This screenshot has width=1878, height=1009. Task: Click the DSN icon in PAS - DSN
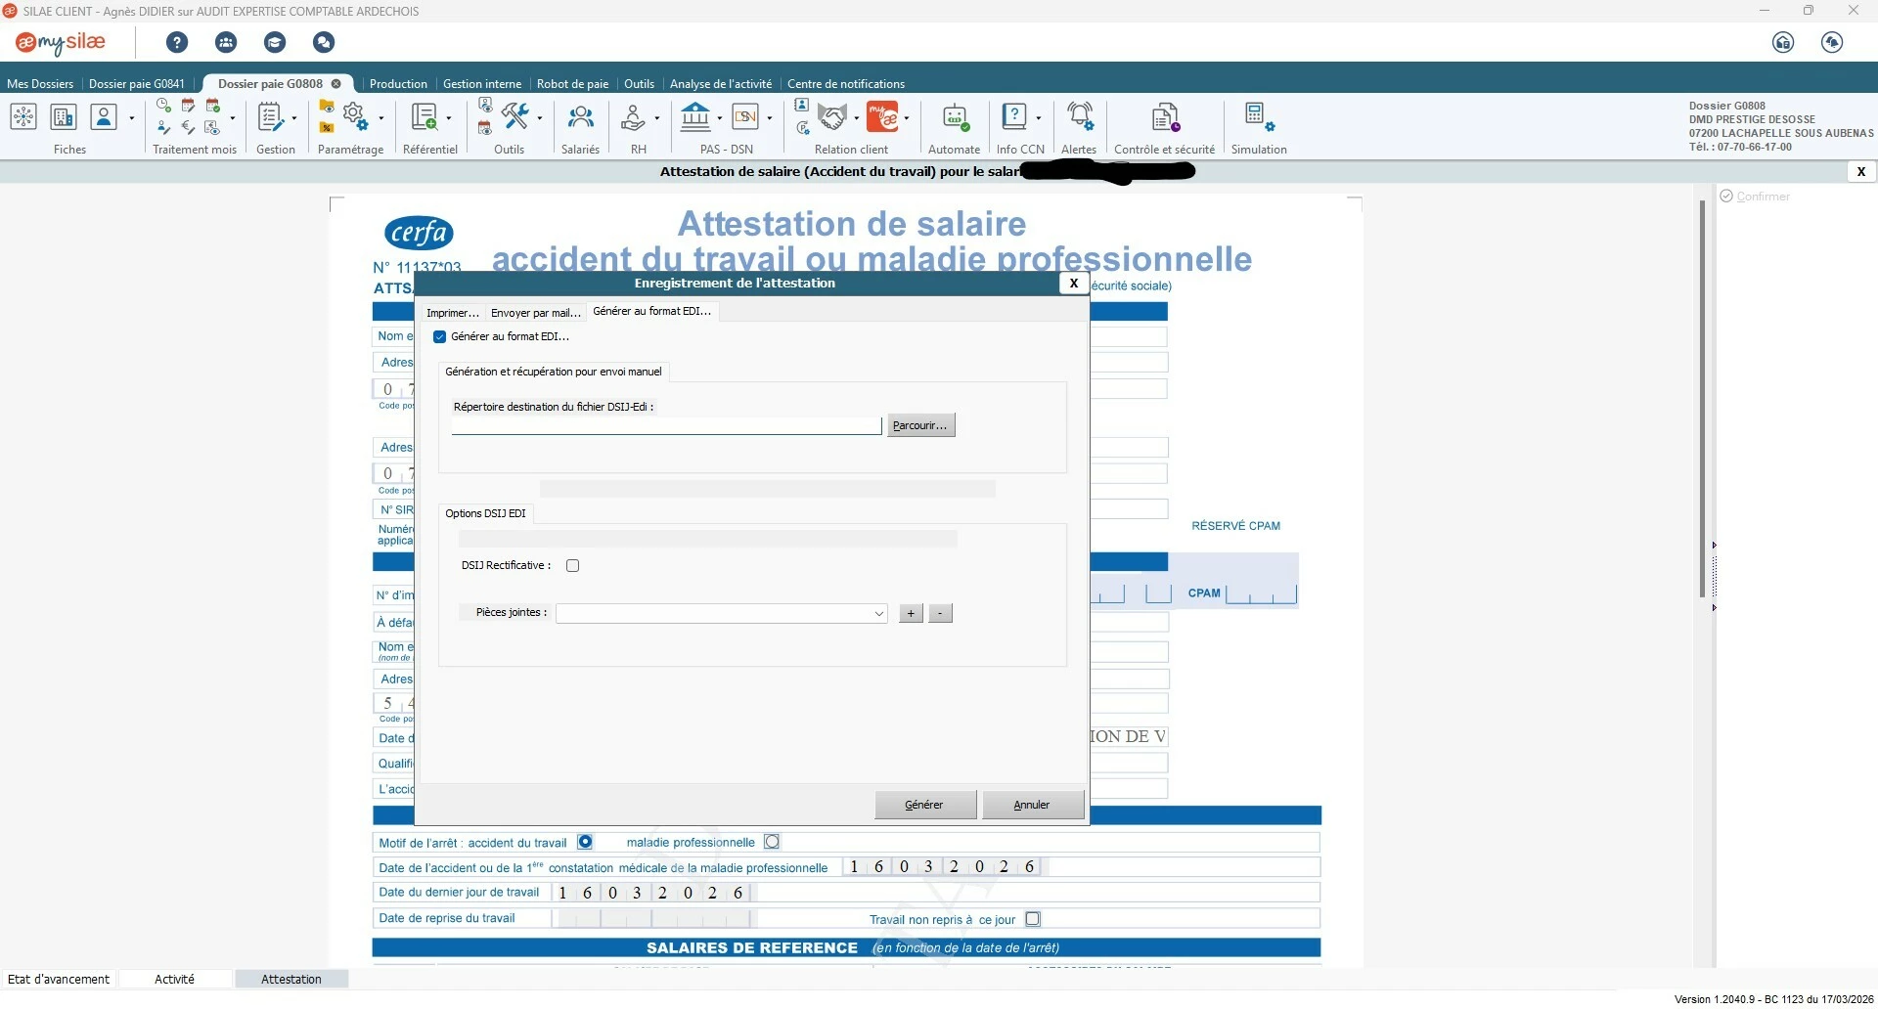click(746, 117)
